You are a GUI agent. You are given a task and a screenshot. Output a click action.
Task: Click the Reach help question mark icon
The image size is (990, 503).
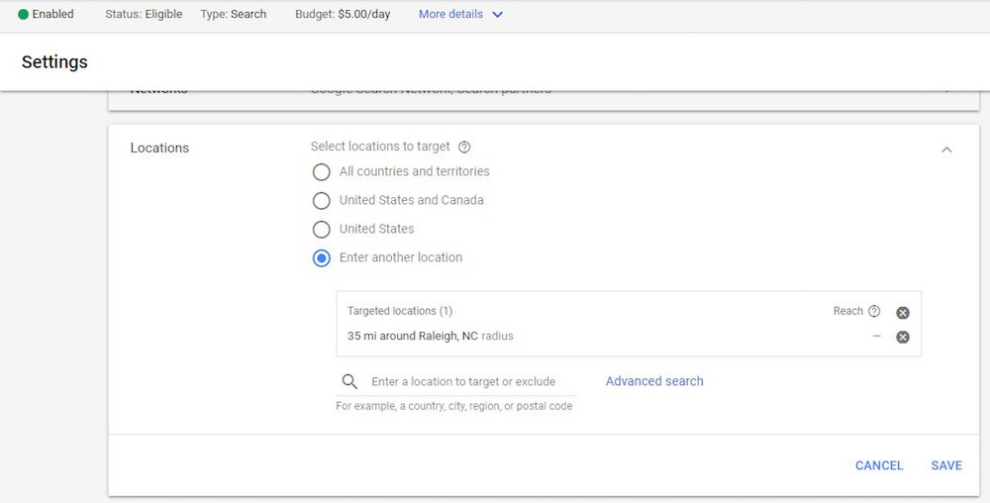tap(874, 311)
